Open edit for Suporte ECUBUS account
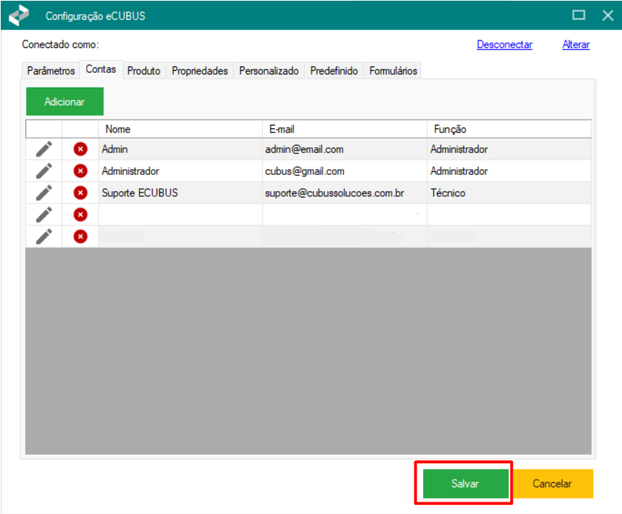 (44, 192)
